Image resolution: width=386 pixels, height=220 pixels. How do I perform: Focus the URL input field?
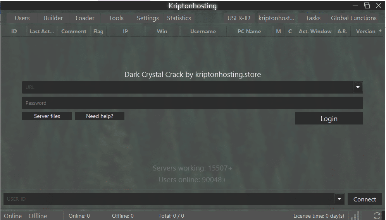coord(188,87)
